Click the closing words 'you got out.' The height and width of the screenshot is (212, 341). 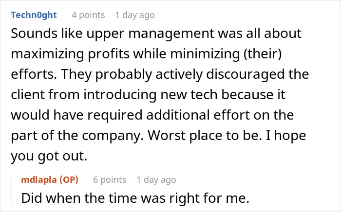[x=49, y=156]
